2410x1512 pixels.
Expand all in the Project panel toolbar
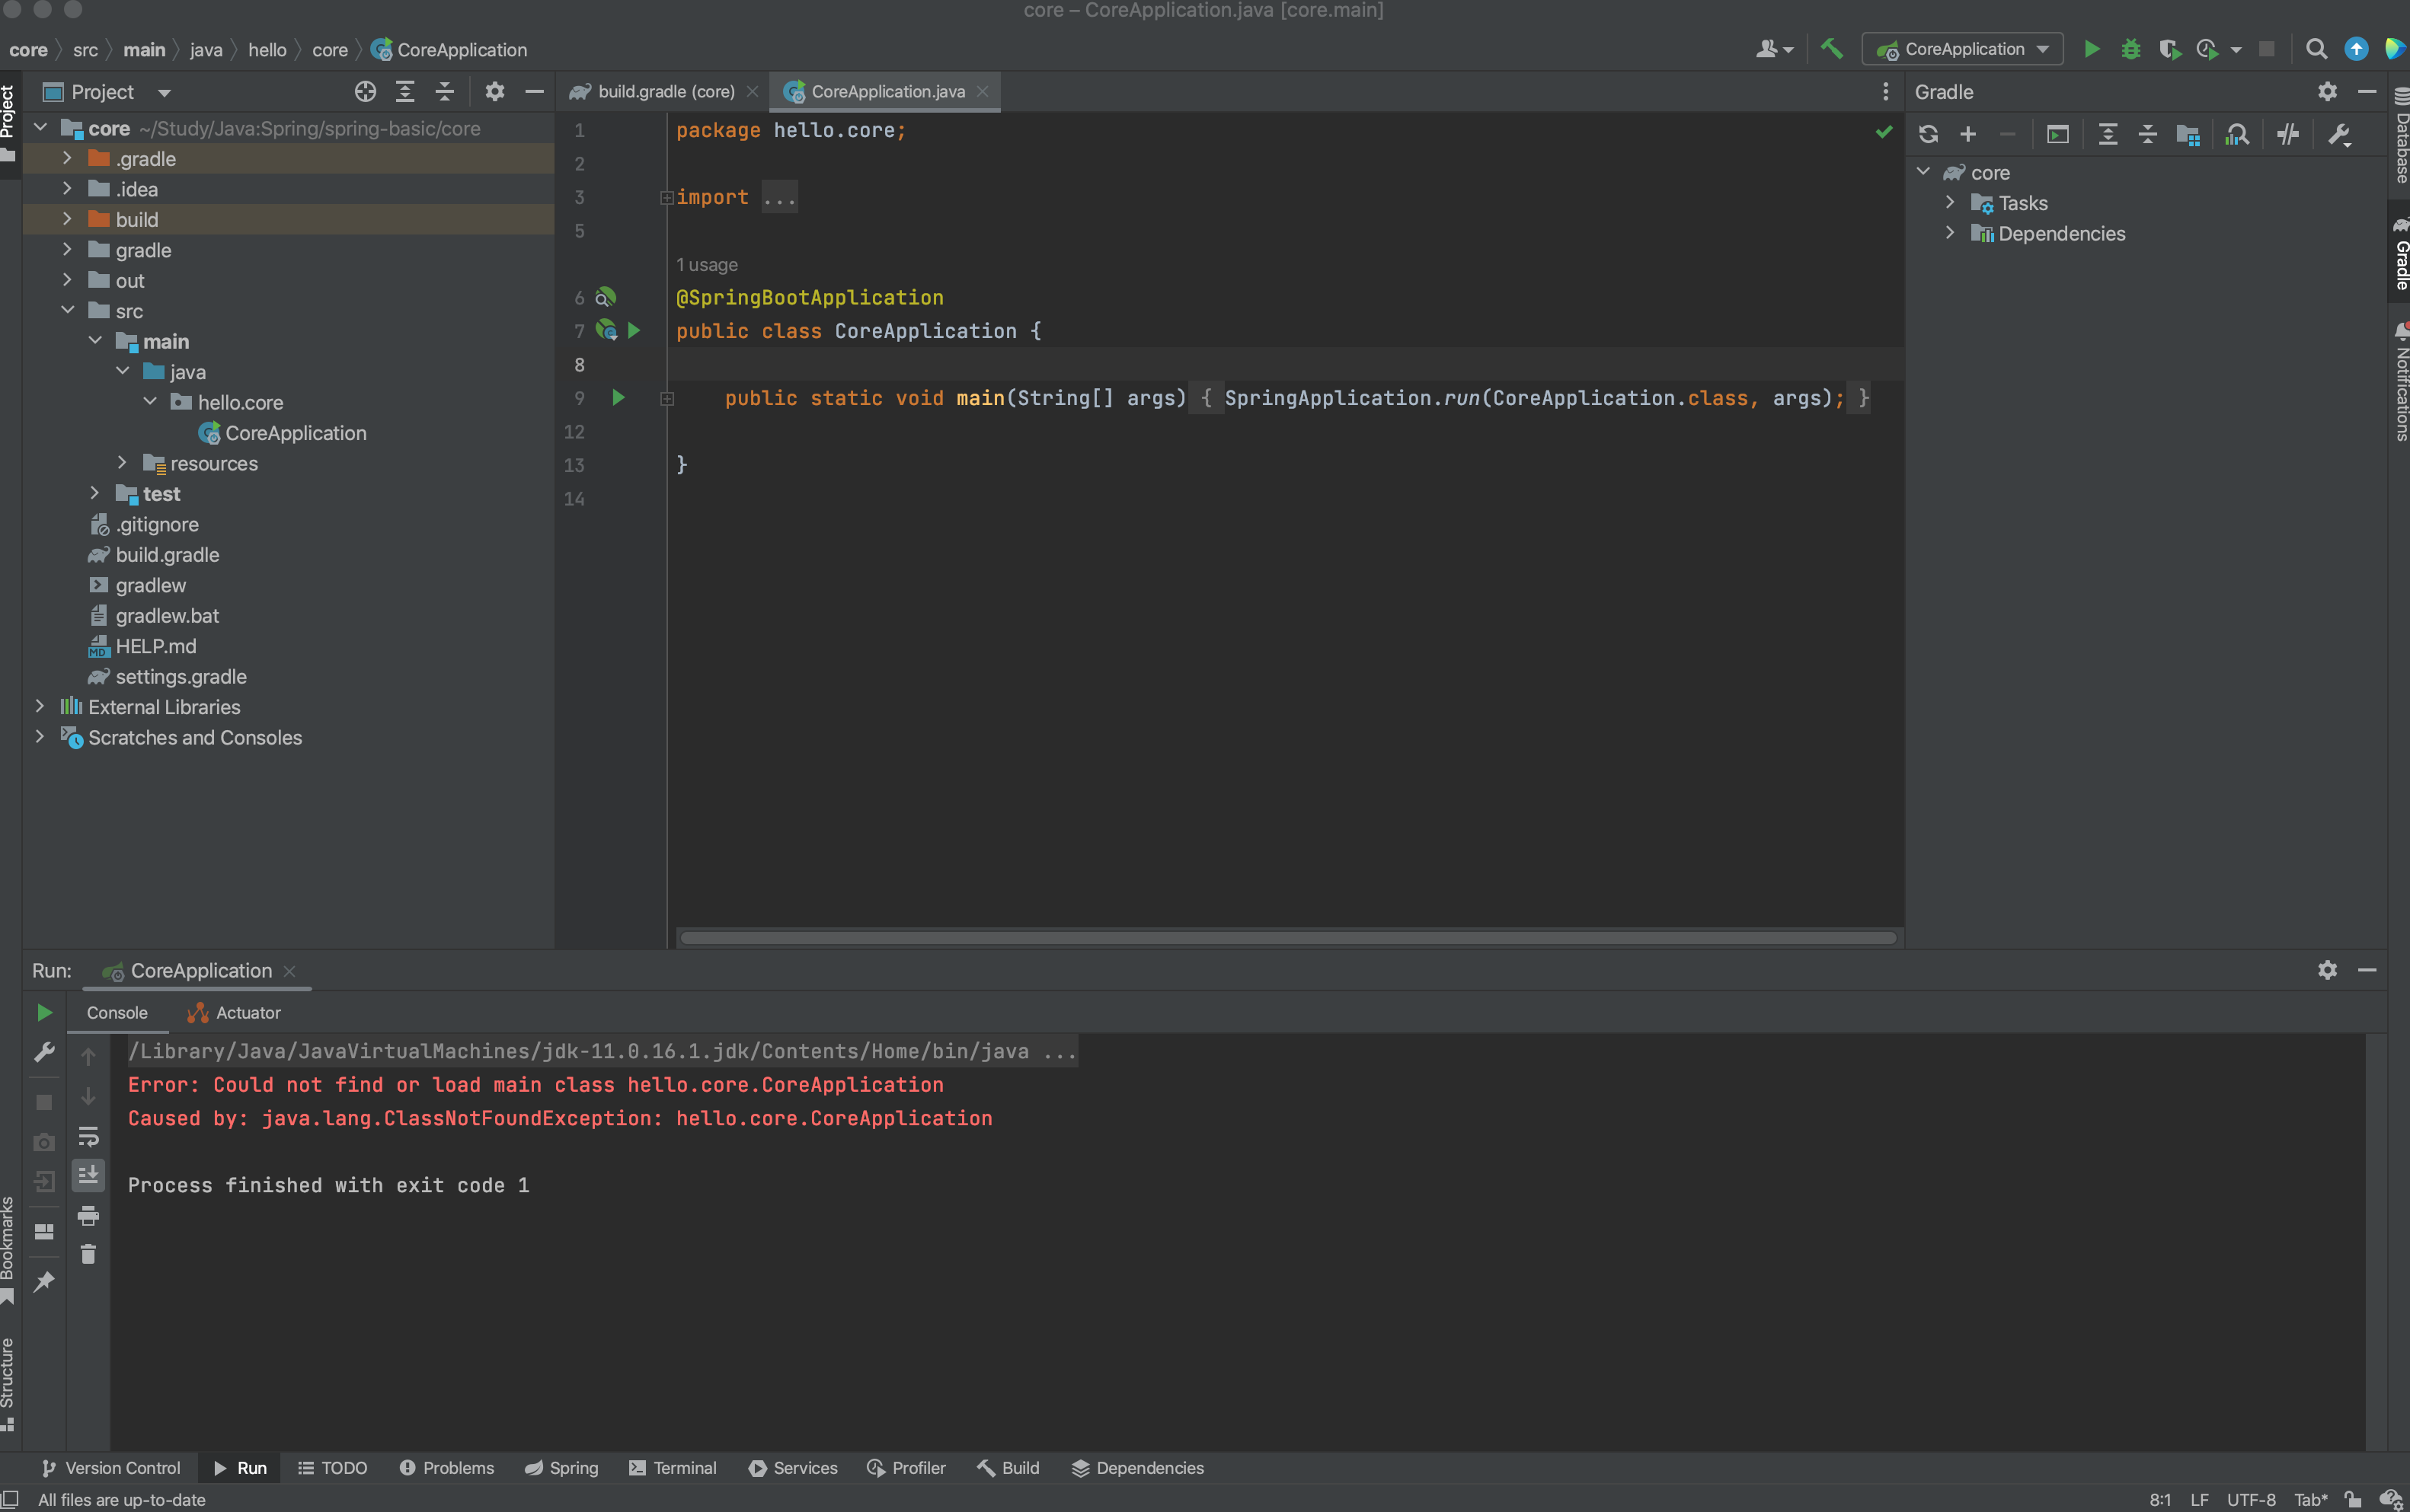(405, 92)
